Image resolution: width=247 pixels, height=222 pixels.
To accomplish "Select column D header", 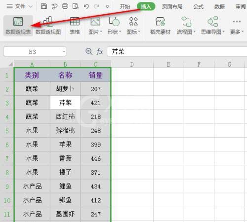I will [x=132, y=64].
